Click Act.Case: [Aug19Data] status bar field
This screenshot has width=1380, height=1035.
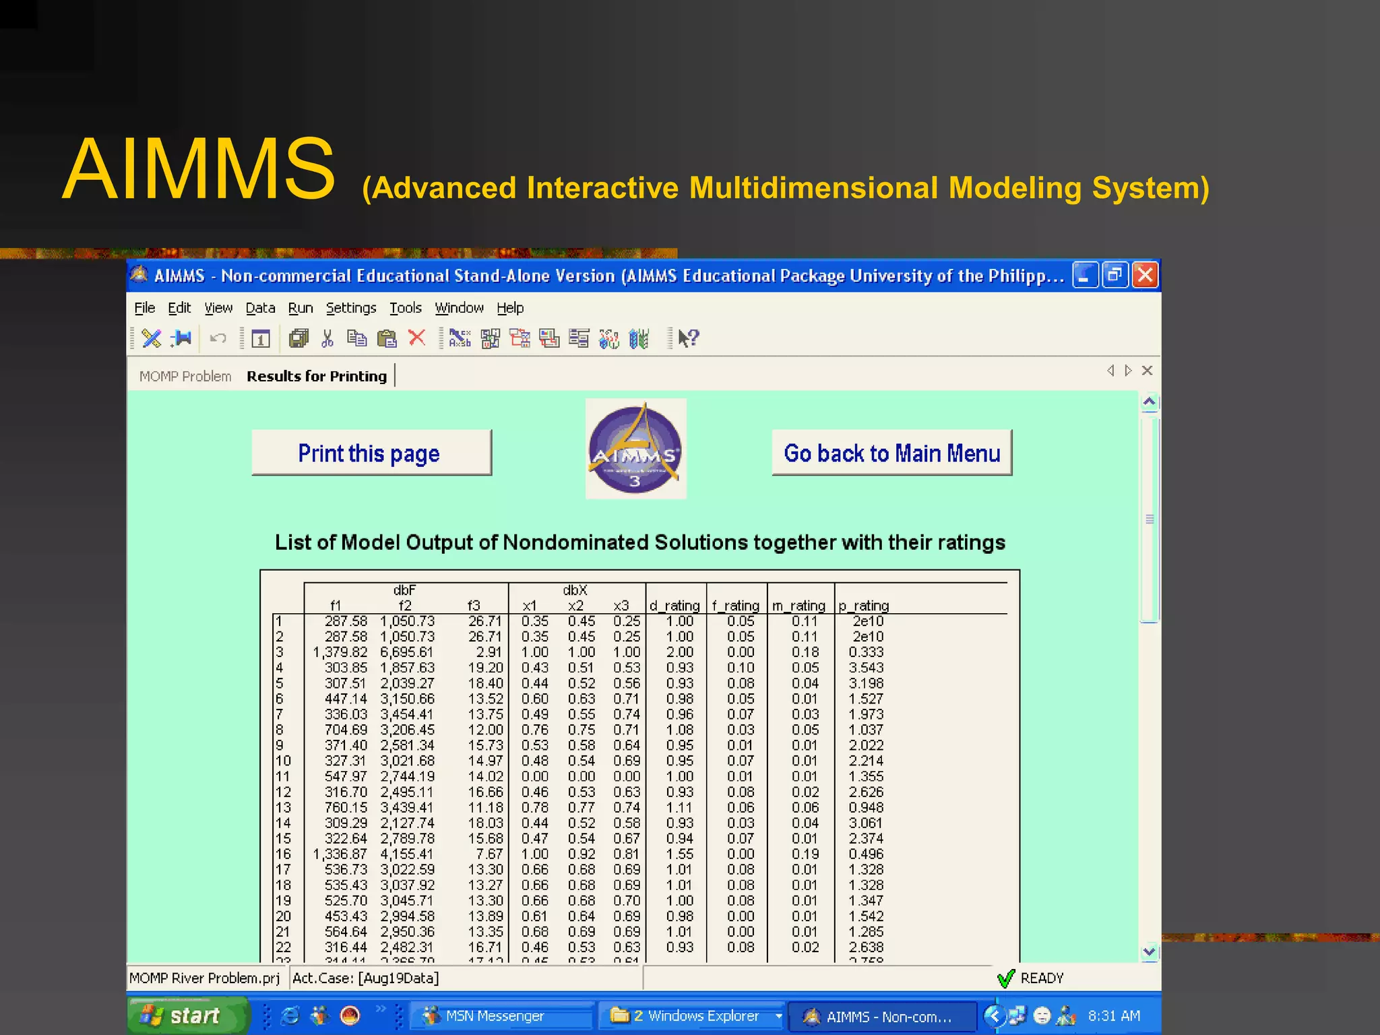click(466, 978)
